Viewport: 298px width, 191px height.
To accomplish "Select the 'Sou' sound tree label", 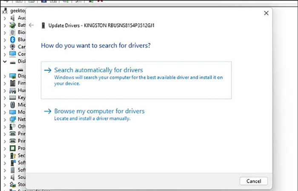I will [x=21, y=177].
